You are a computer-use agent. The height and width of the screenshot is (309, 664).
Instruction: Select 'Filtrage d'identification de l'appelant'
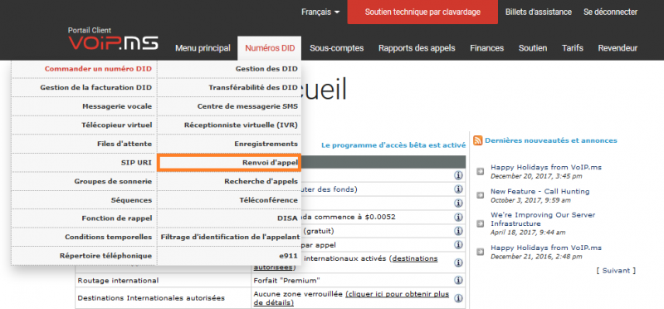coord(229,237)
